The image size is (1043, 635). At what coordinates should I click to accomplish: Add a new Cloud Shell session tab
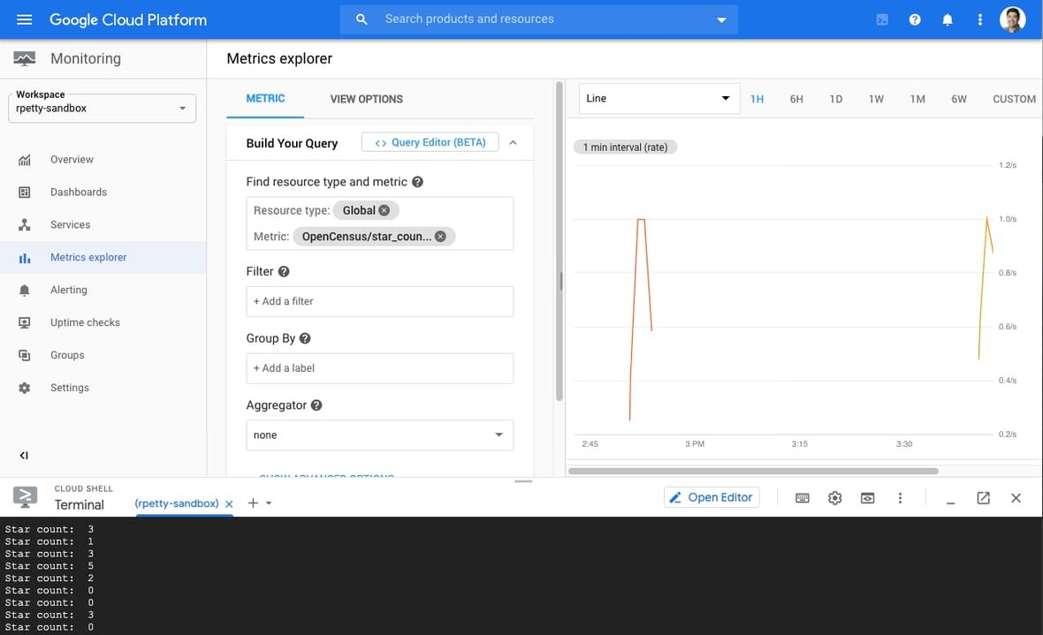pyautogui.click(x=253, y=503)
